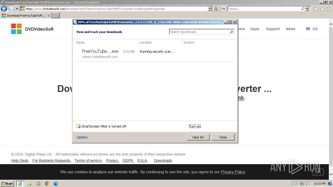
Task: Click the 72.6 MB file size text
Action: (129, 51)
